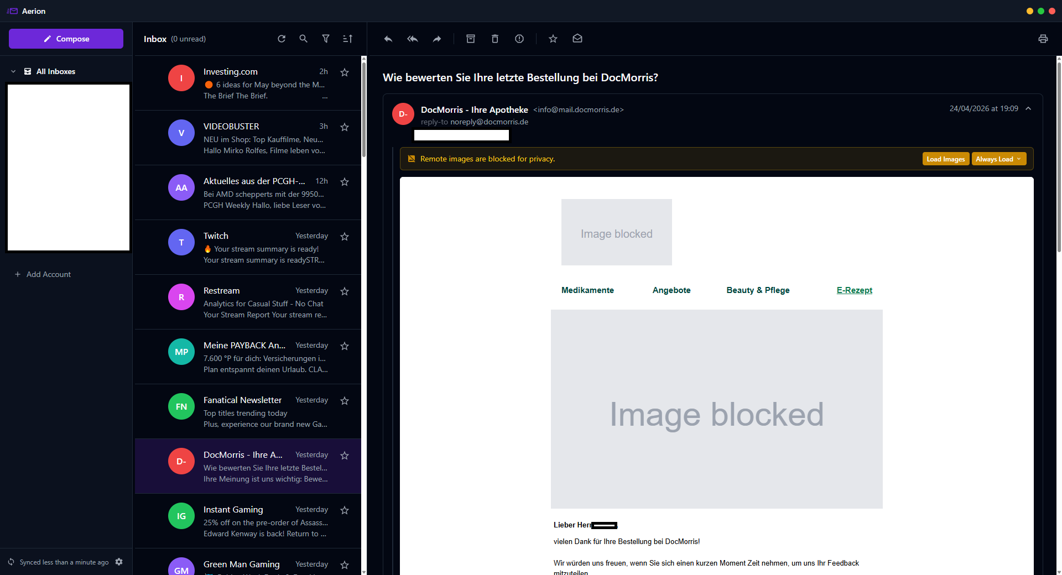Select All Inboxes in the sidebar
Screen dimensions: 1062x575
tap(55, 71)
